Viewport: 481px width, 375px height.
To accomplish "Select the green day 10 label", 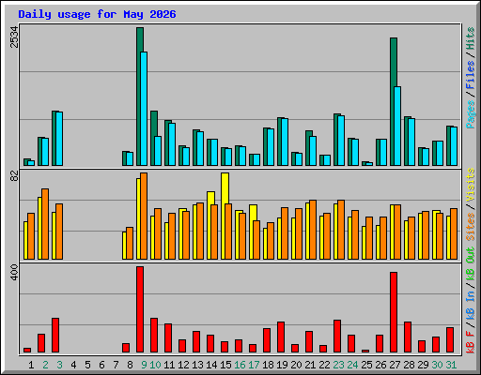I will tap(155, 365).
